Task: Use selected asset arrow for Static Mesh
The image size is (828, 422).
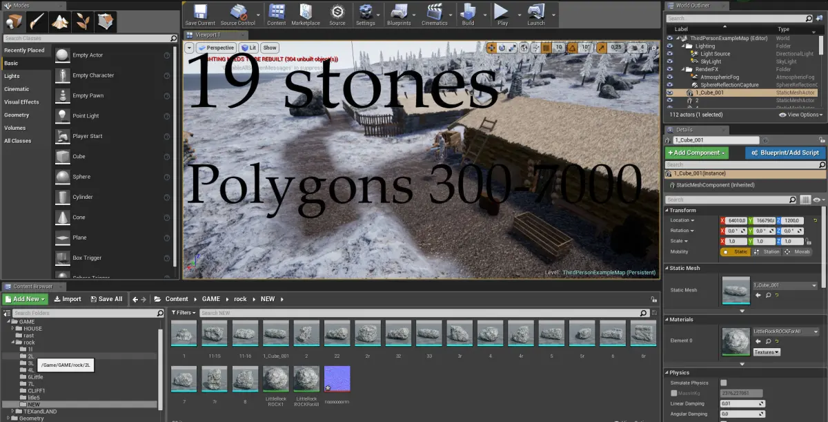Action: pos(759,295)
